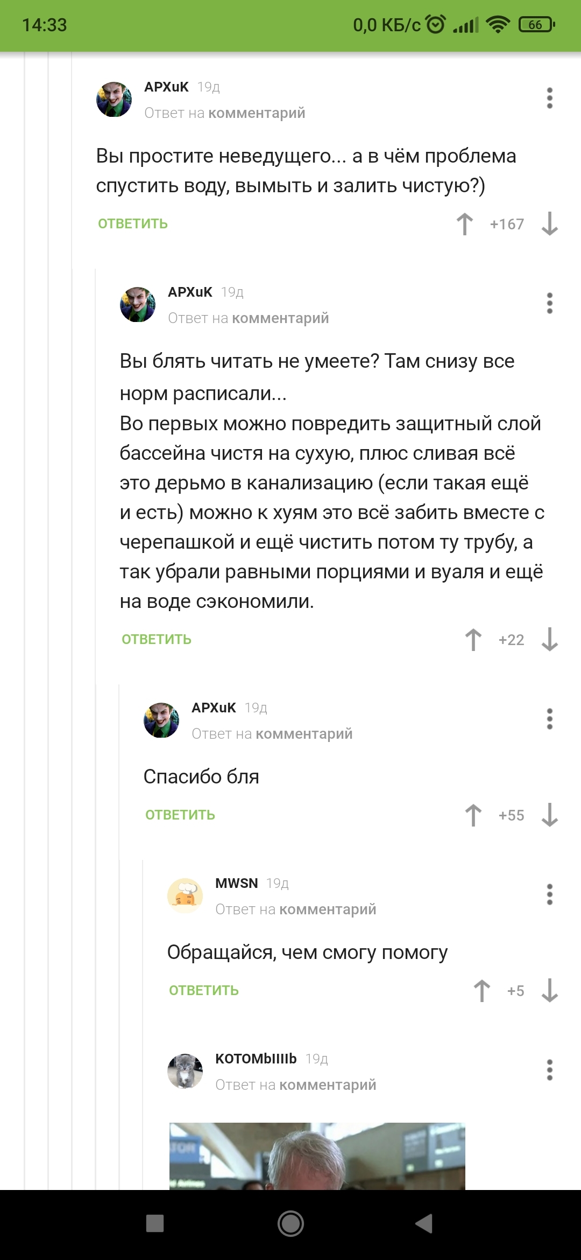Upvote the +167 comment about draining water

pyautogui.click(x=465, y=224)
